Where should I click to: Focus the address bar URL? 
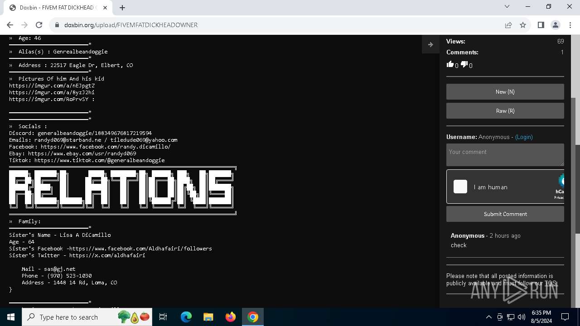[x=130, y=25]
